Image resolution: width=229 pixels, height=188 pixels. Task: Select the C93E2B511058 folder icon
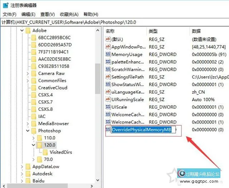click(x=34, y=66)
